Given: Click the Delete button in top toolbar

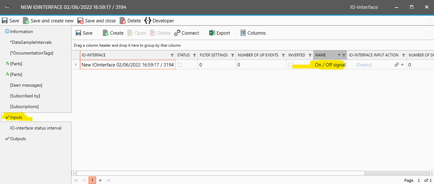Looking at the screenshot, I should pyautogui.click(x=130, y=21).
